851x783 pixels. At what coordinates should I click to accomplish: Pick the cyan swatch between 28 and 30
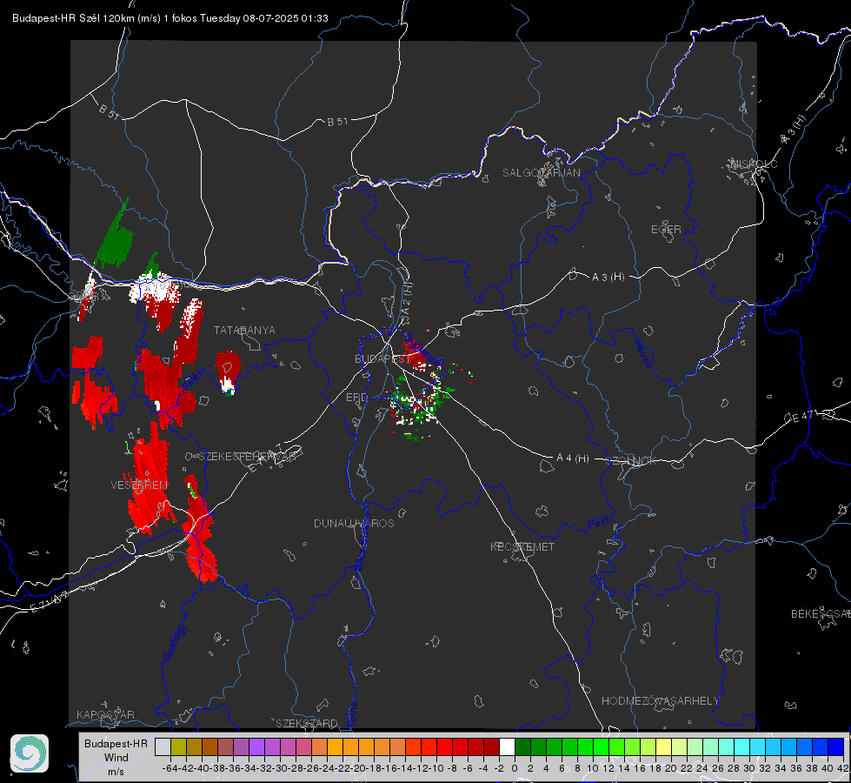[742, 746]
